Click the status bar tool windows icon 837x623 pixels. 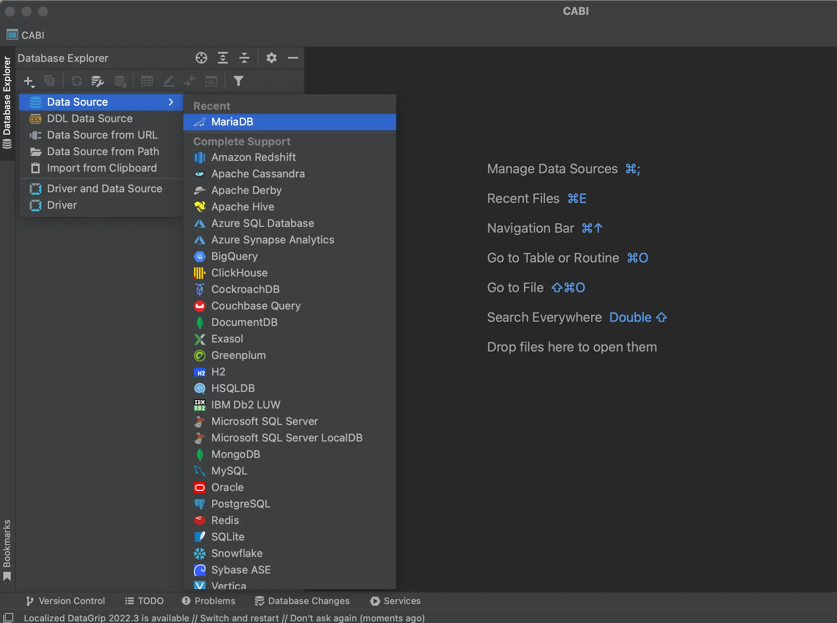(8, 618)
